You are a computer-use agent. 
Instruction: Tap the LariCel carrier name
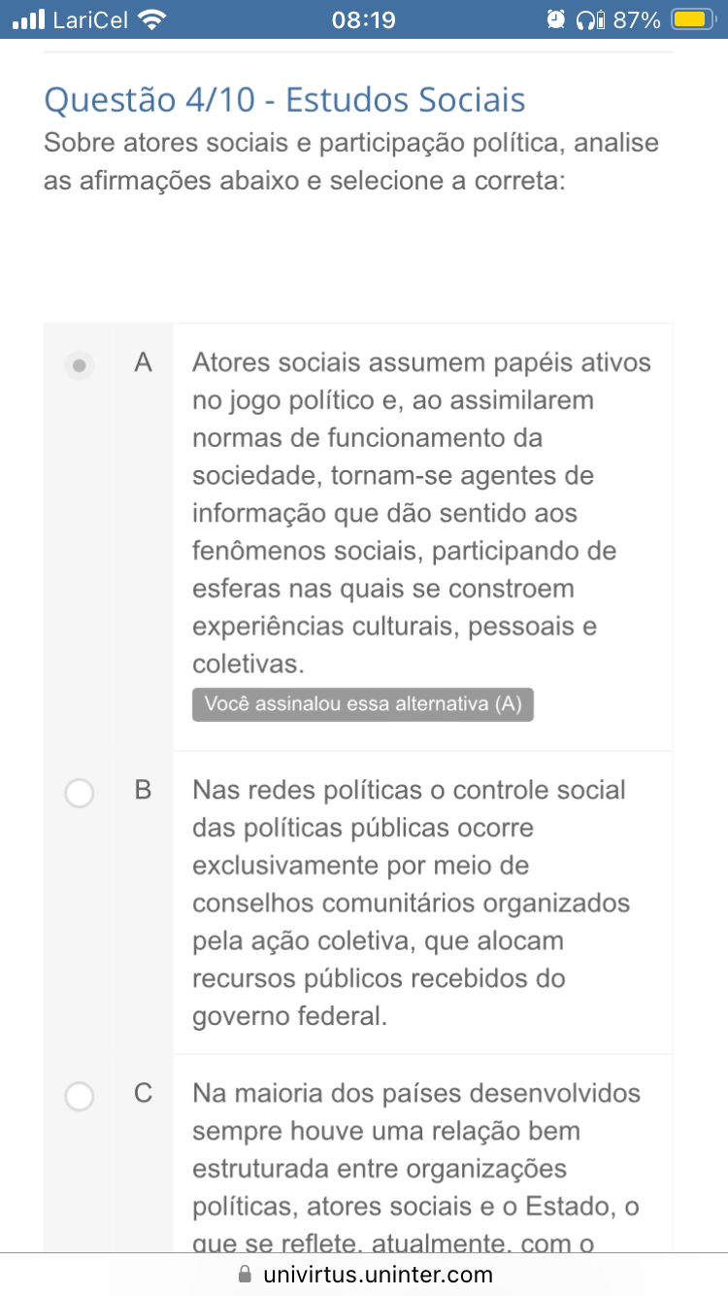pos(90,19)
